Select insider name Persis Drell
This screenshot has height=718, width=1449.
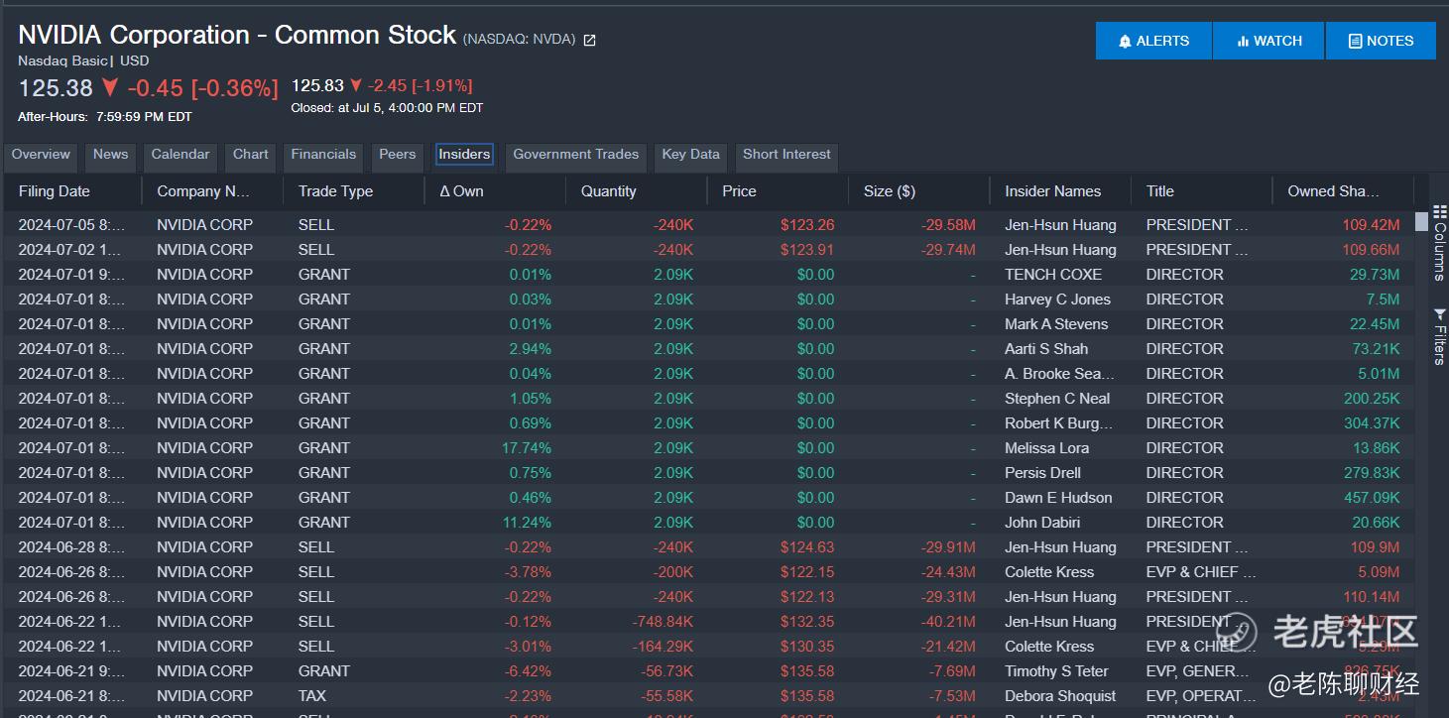[x=1042, y=473]
